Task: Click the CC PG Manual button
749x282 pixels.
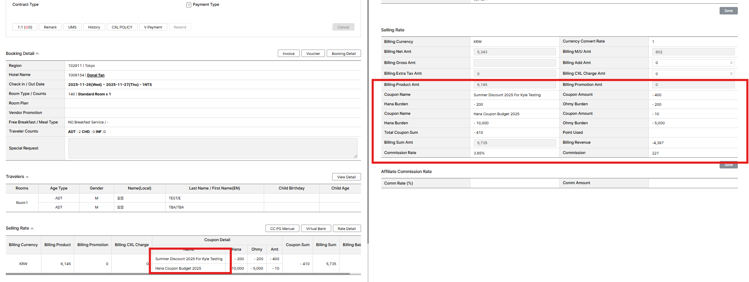Action: pyautogui.click(x=282, y=228)
